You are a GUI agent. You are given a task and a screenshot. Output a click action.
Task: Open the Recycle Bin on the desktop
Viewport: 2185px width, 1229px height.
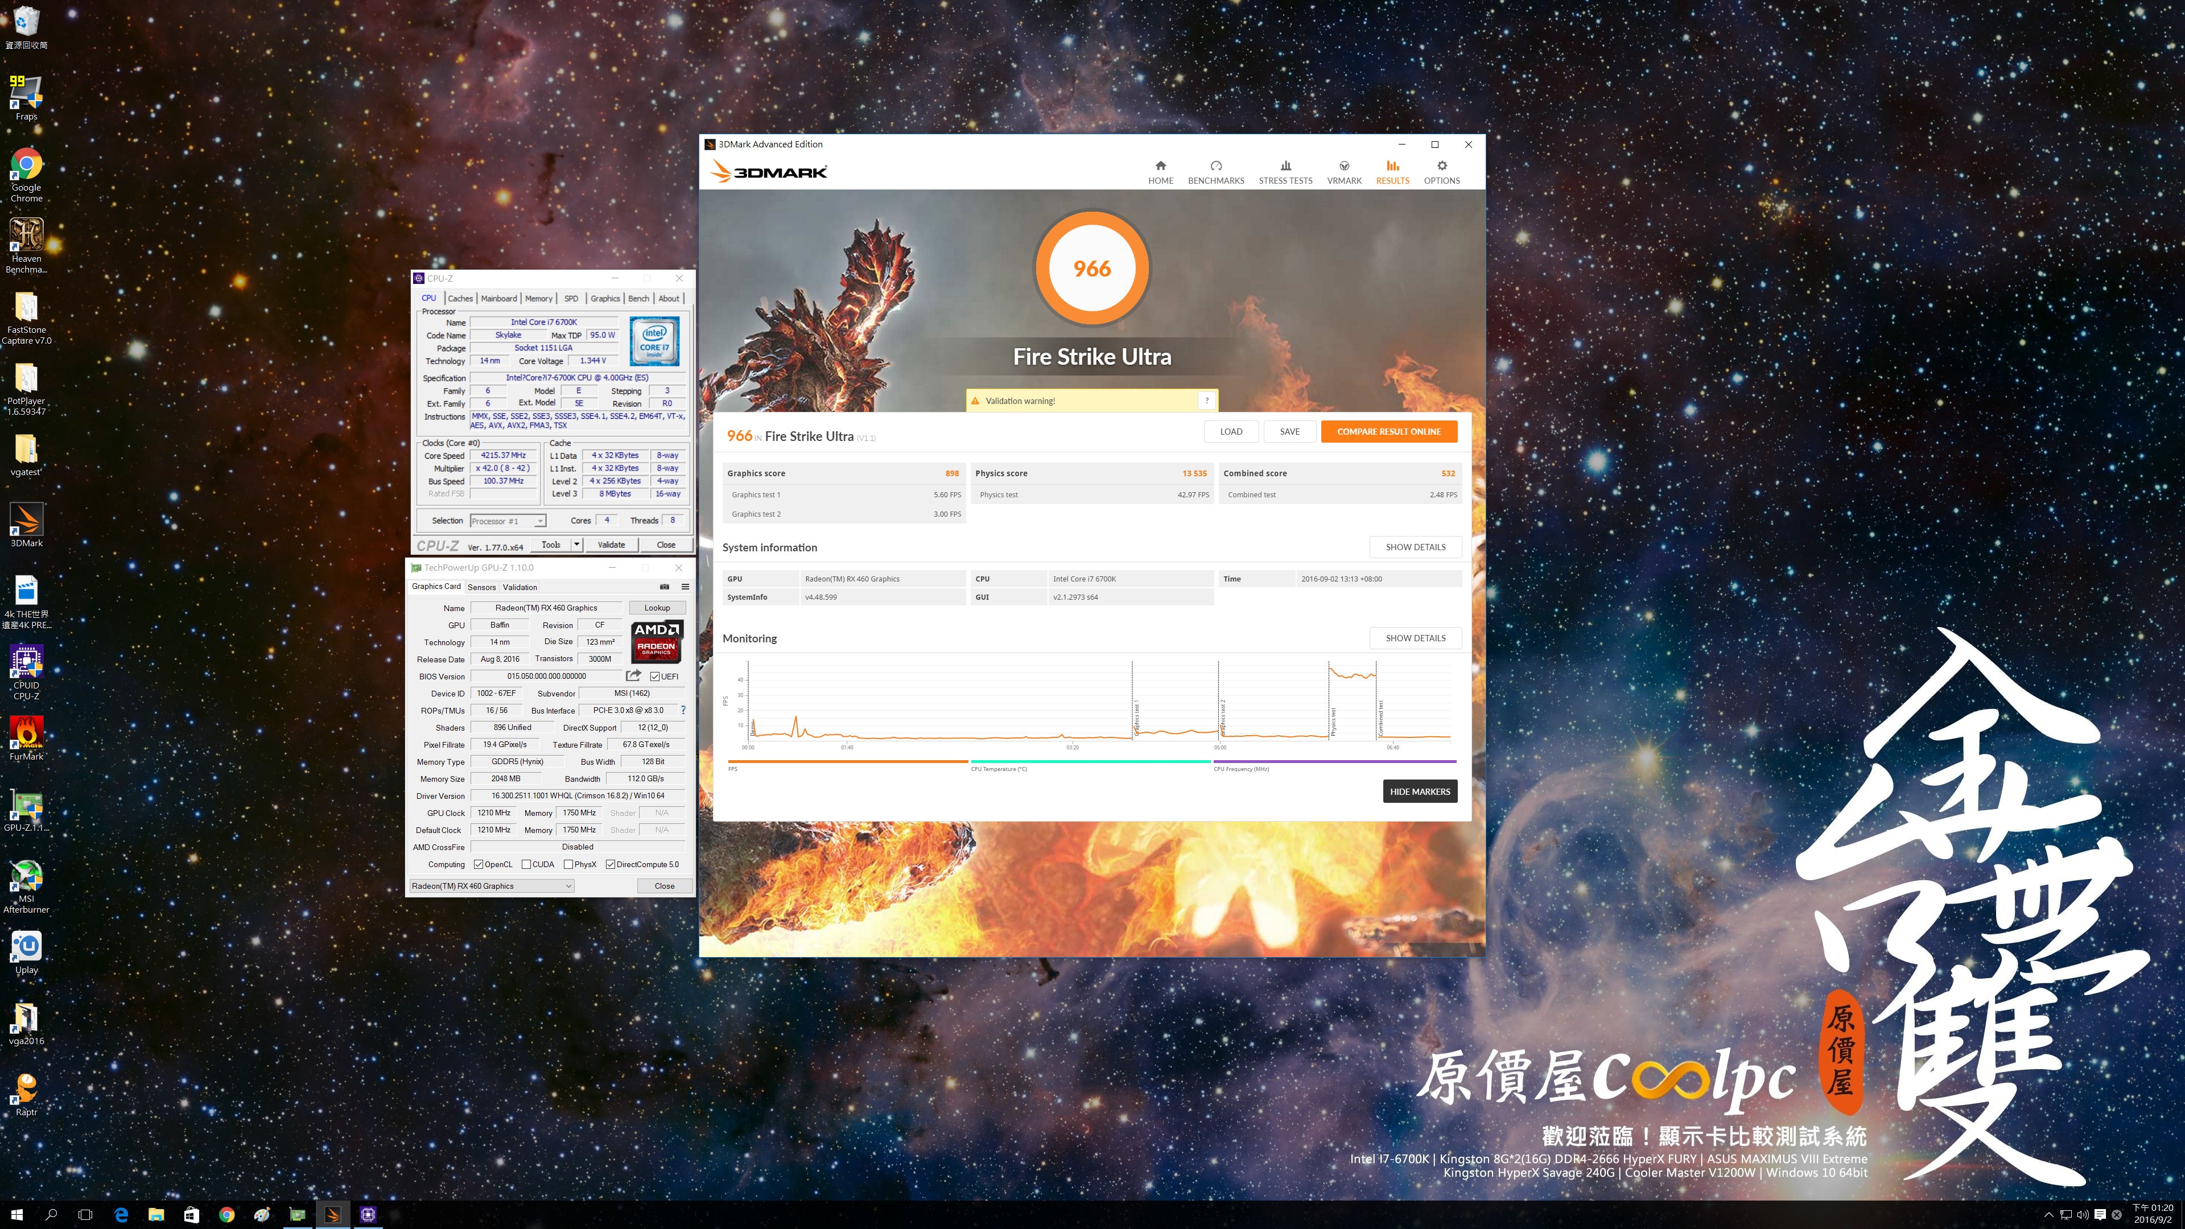coord(26,27)
